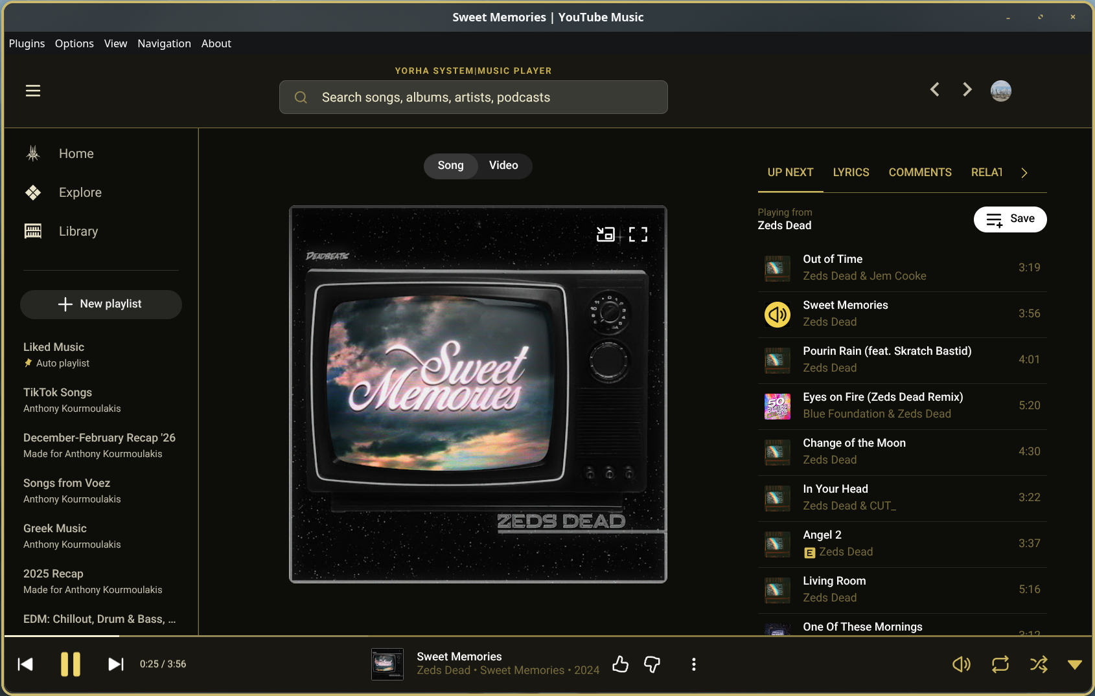Screen dimensions: 1095x696
Task: Play In Your Head from queue
Action: tap(903, 499)
